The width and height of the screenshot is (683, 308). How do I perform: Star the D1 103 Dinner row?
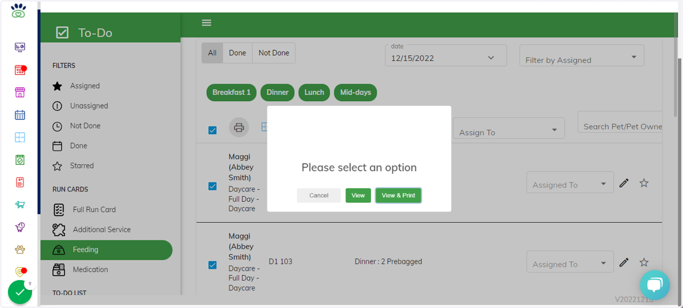click(x=644, y=262)
